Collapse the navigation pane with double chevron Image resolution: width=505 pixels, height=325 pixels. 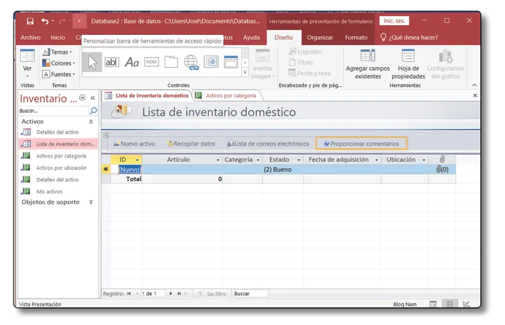[93, 98]
